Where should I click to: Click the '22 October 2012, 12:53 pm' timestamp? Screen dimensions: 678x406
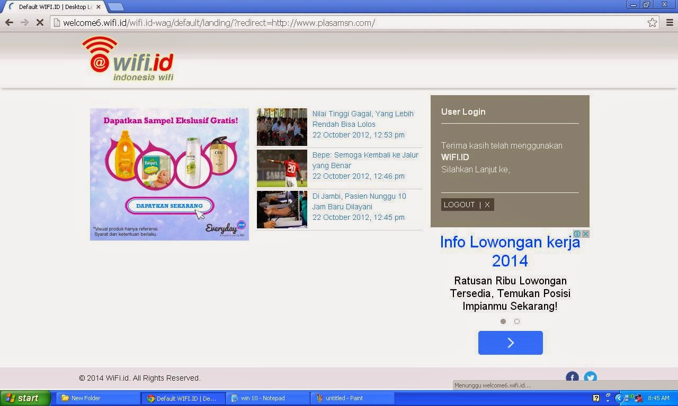pos(358,135)
